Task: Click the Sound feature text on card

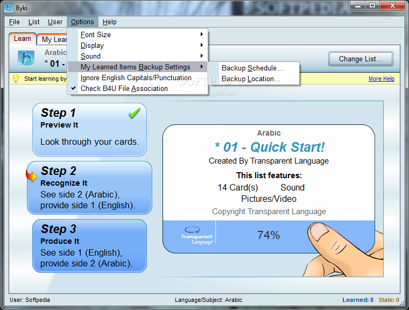Action: pyautogui.click(x=292, y=187)
